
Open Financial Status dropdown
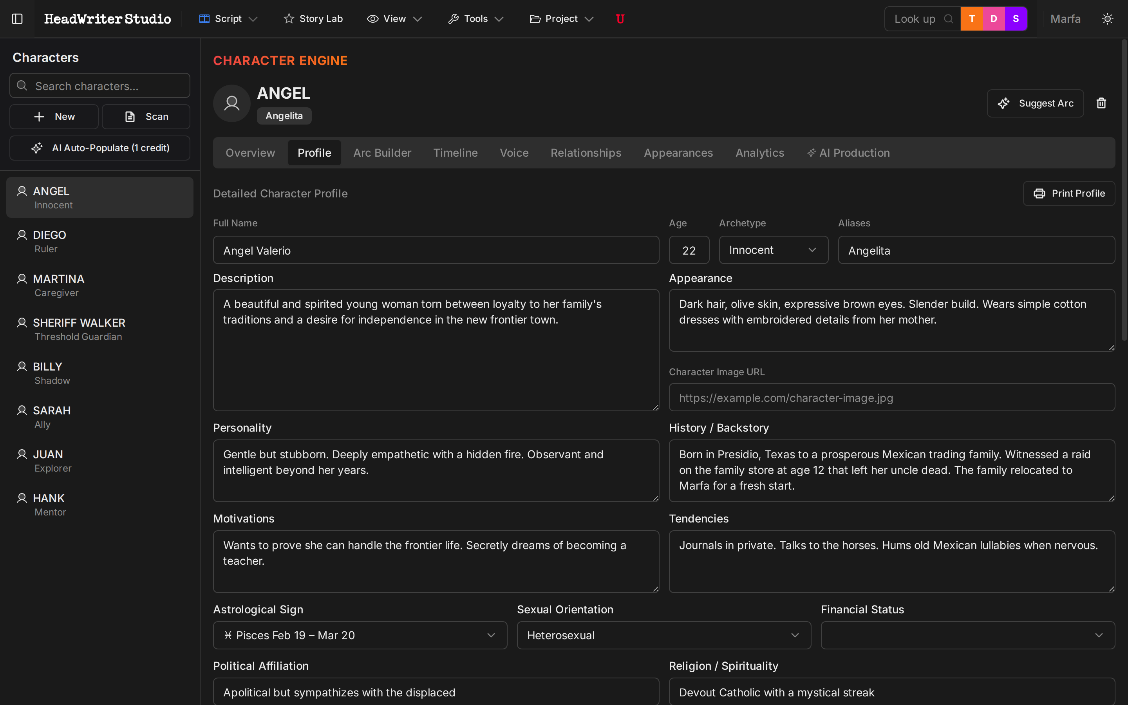[x=967, y=635]
